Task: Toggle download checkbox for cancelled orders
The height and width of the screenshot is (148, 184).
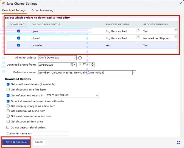Action: tap(19, 45)
